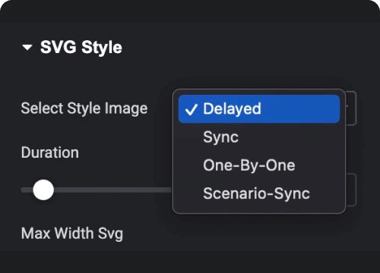
Task: Choose One-By-One from the style list
Action: pyautogui.click(x=259, y=165)
